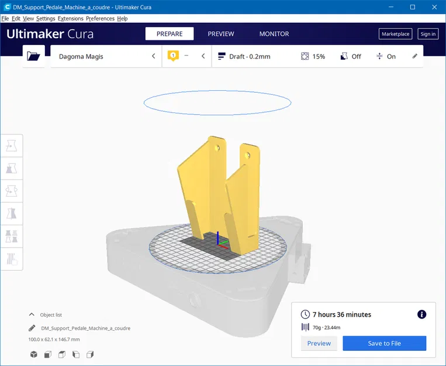Click the 70g · 23.44m material usage
This screenshot has height=366, width=446.
pyautogui.click(x=326, y=327)
